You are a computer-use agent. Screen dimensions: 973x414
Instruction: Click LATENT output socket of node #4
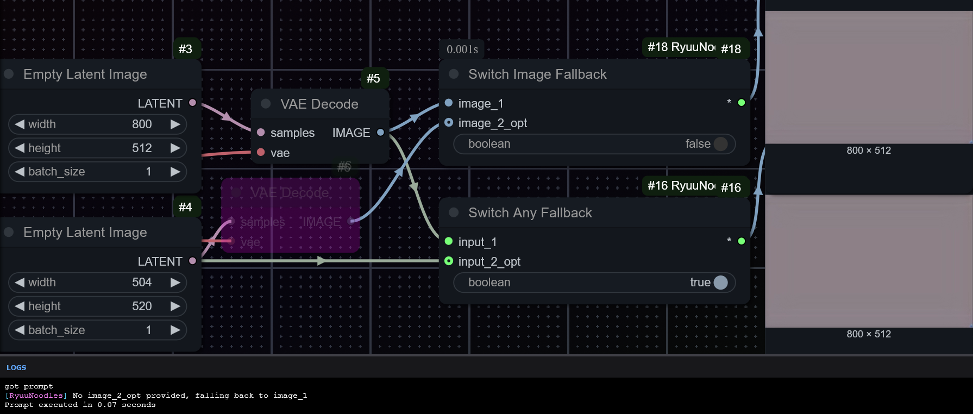coord(192,261)
